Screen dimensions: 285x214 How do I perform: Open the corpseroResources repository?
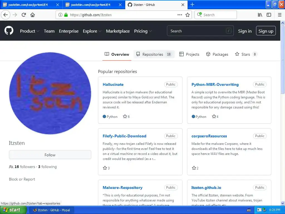point(209,136)
